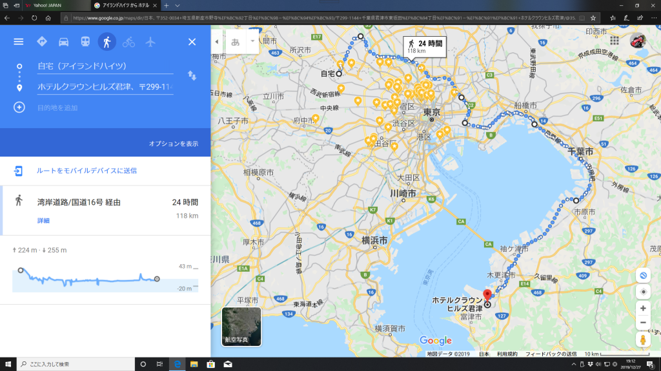Image resolution: width=661 pixels, height=371 pixels.
Task: Drop the Street View pegman icon
Action: click(643, 339)
